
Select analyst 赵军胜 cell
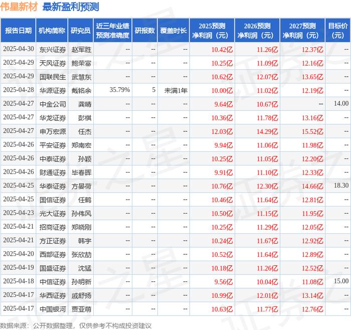(x=81, y=50)
